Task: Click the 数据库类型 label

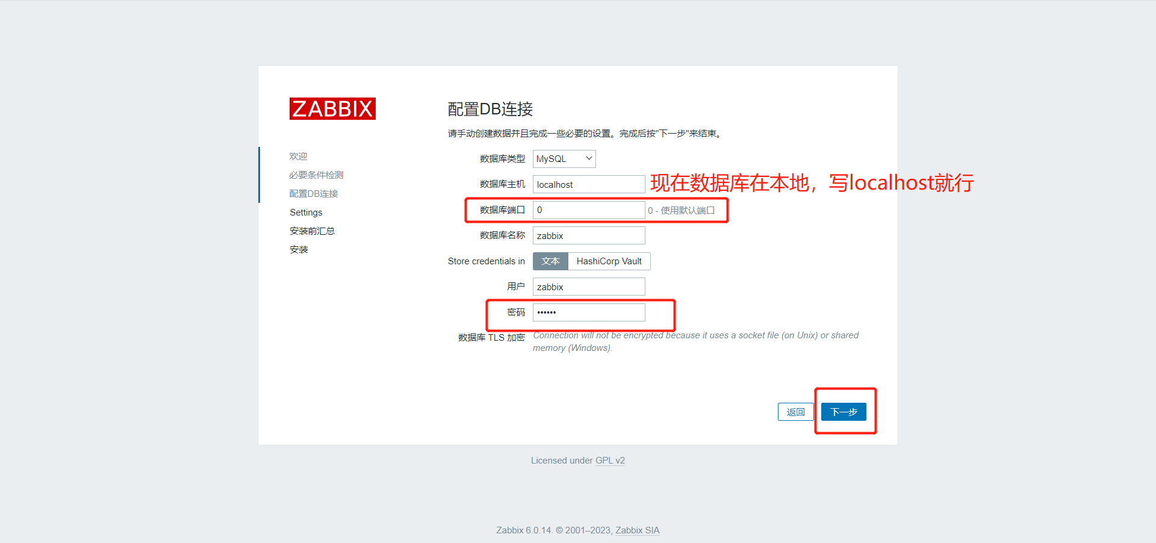Action: (x=502, y=159)
